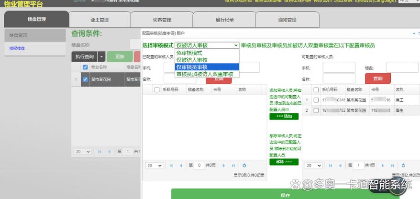The height and width of the screenshot is (199, 420).
Task: Go to first page in background 楼盘 list
Action: 99,152
